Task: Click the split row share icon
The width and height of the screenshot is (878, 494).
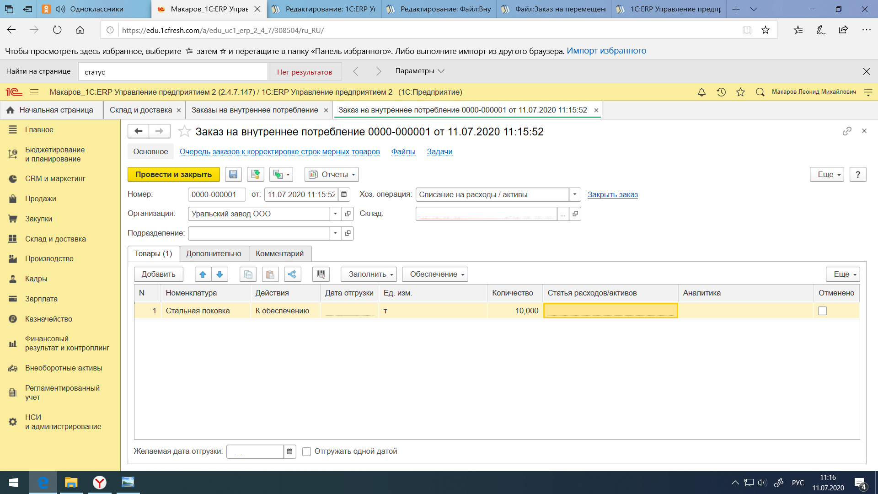Action: pyautogui.click(x=292, y=274)
